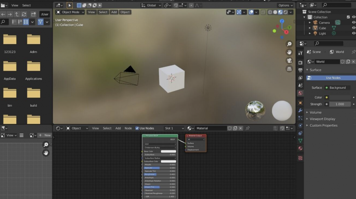Open Object properties tab

coord(300,103)
